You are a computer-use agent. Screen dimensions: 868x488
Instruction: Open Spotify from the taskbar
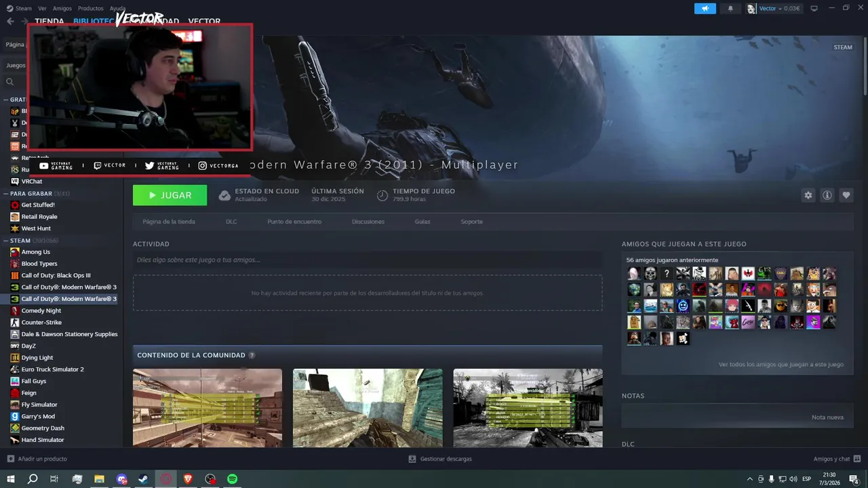pos(232,479)
